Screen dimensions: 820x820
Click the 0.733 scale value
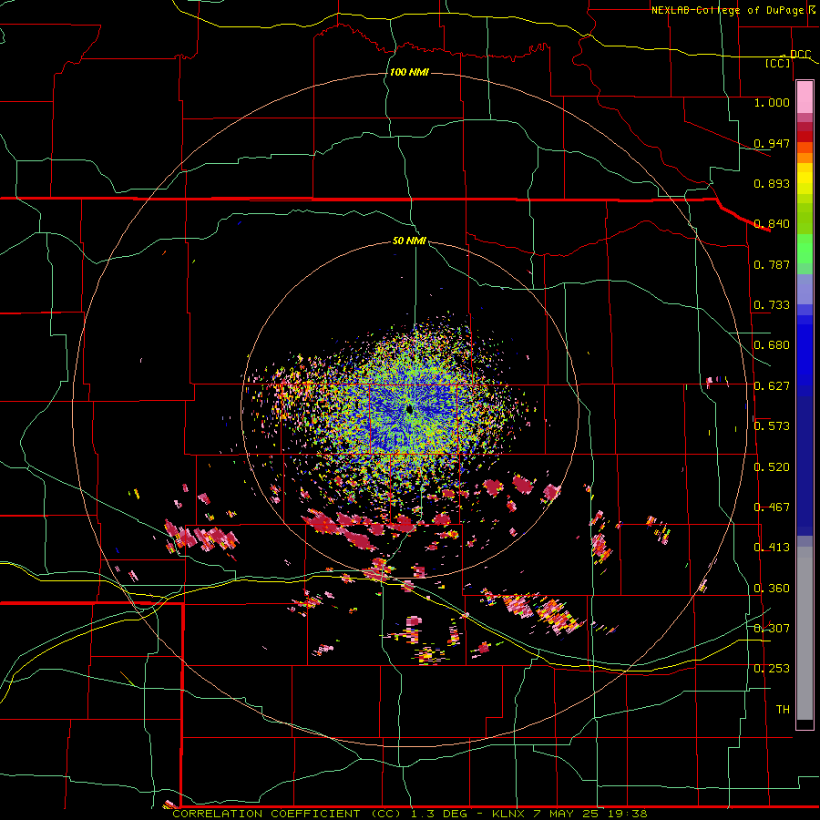(772, 305)
